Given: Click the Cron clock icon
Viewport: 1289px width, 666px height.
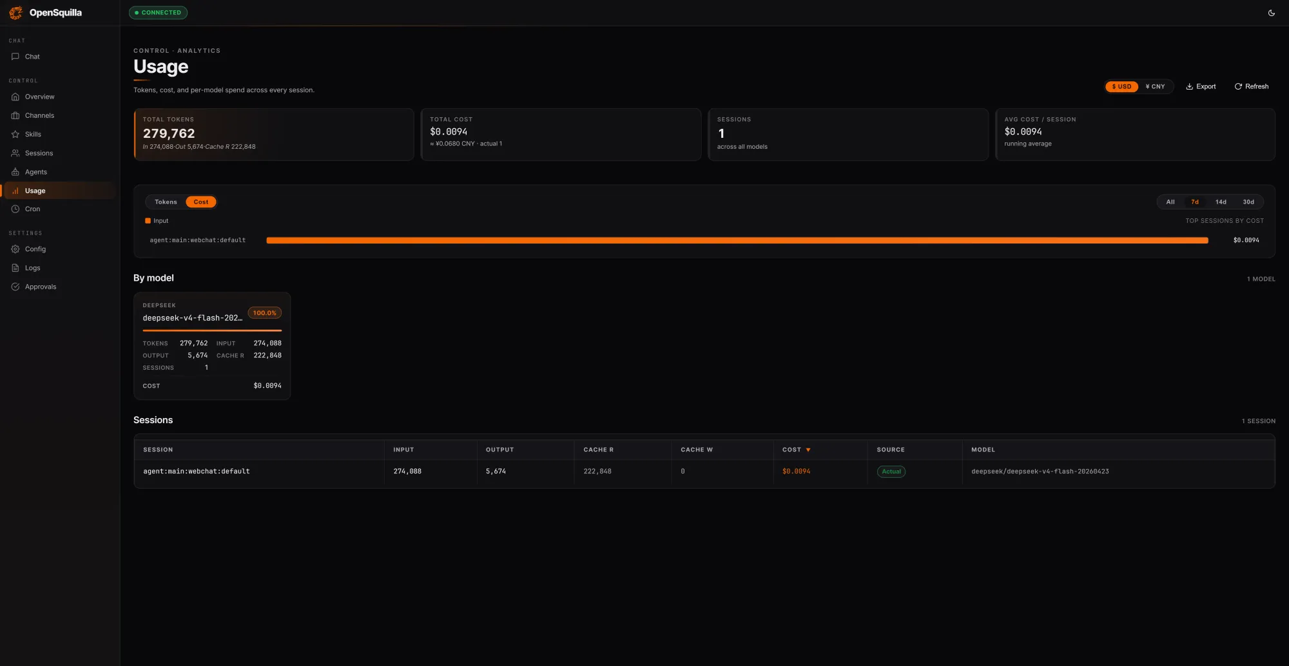Looking at the screenshot, I should (x=15, y=209).
